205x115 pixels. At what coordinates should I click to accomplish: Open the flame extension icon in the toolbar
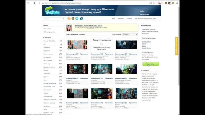click(166, 3)
